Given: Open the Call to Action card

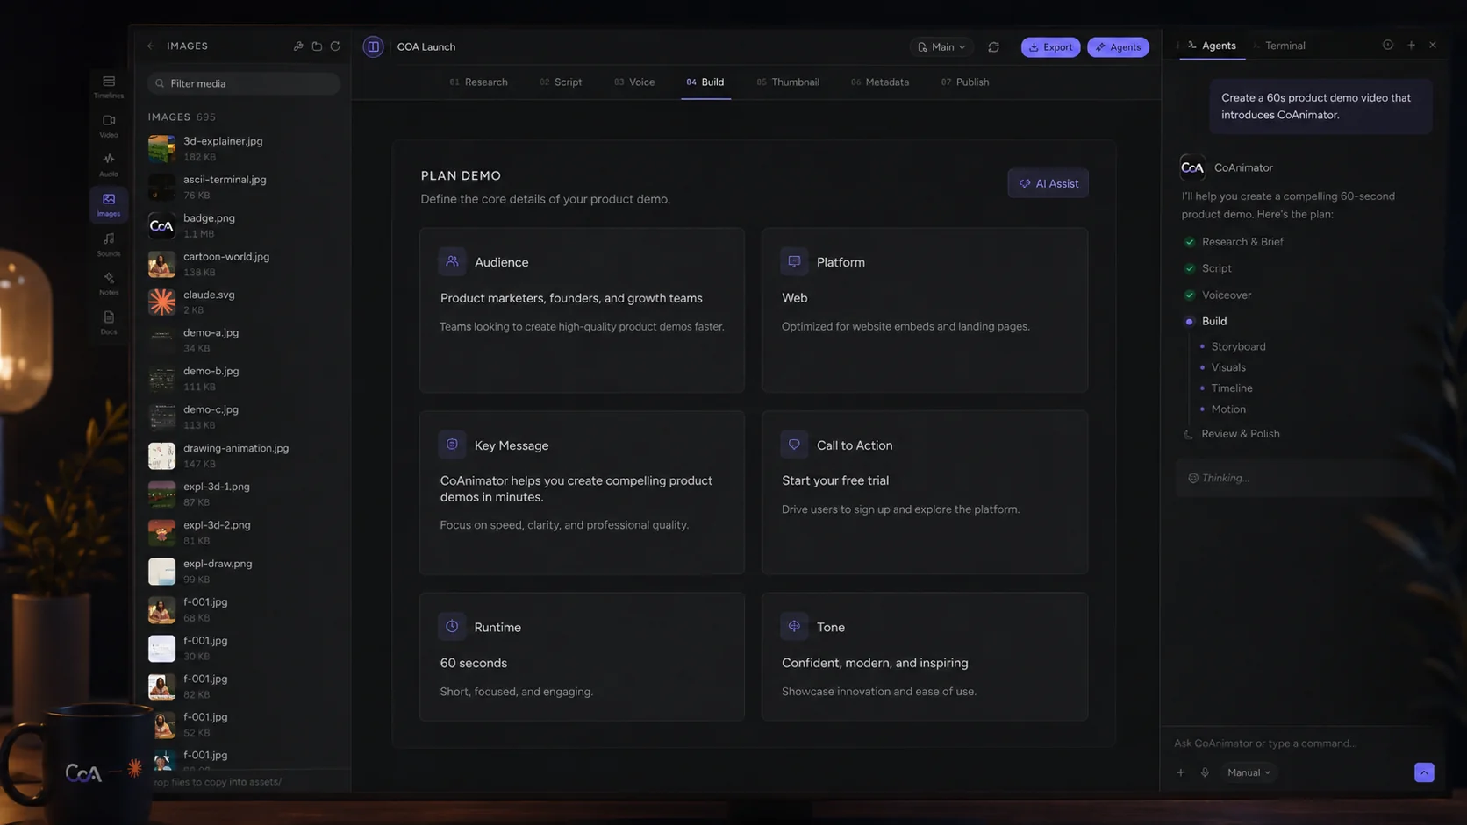Looking at the screenshot, I should coord(925,492).
